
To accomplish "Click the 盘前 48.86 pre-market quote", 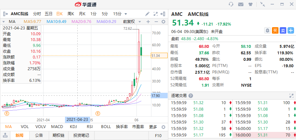I will coord(195,39).
